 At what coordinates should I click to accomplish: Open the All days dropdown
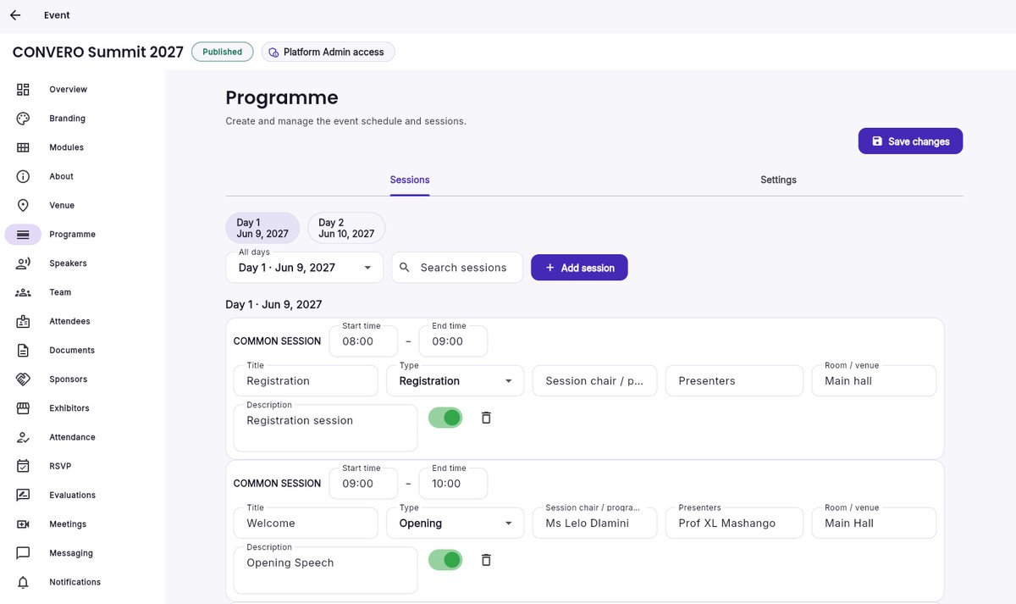click(x=304, y=268)
